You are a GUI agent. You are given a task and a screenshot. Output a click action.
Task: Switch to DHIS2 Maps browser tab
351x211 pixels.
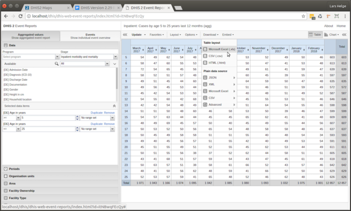47,8
